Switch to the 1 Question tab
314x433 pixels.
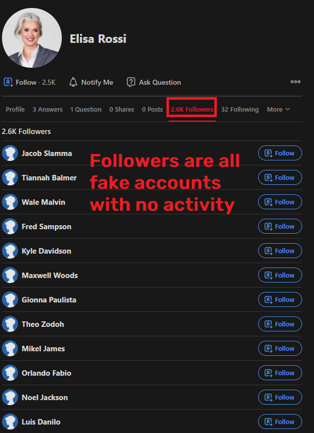(x=86, y=110)
